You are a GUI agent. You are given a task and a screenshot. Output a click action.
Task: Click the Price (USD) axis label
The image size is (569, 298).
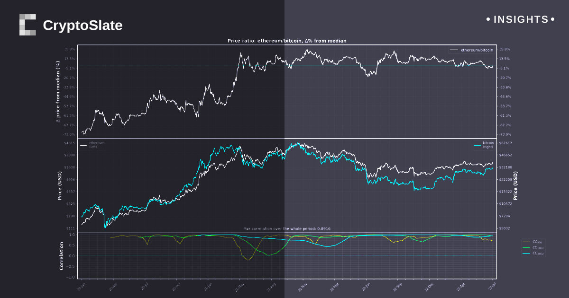coord(59,185)
